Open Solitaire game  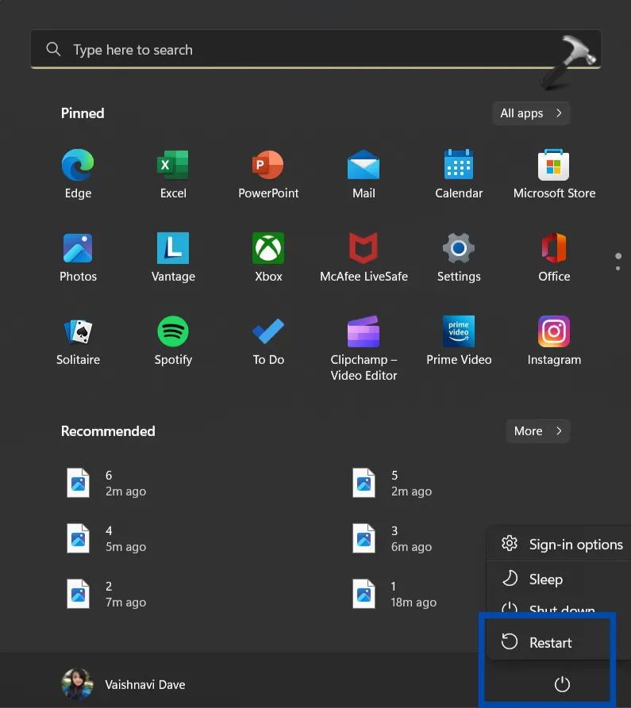(78, 341)
